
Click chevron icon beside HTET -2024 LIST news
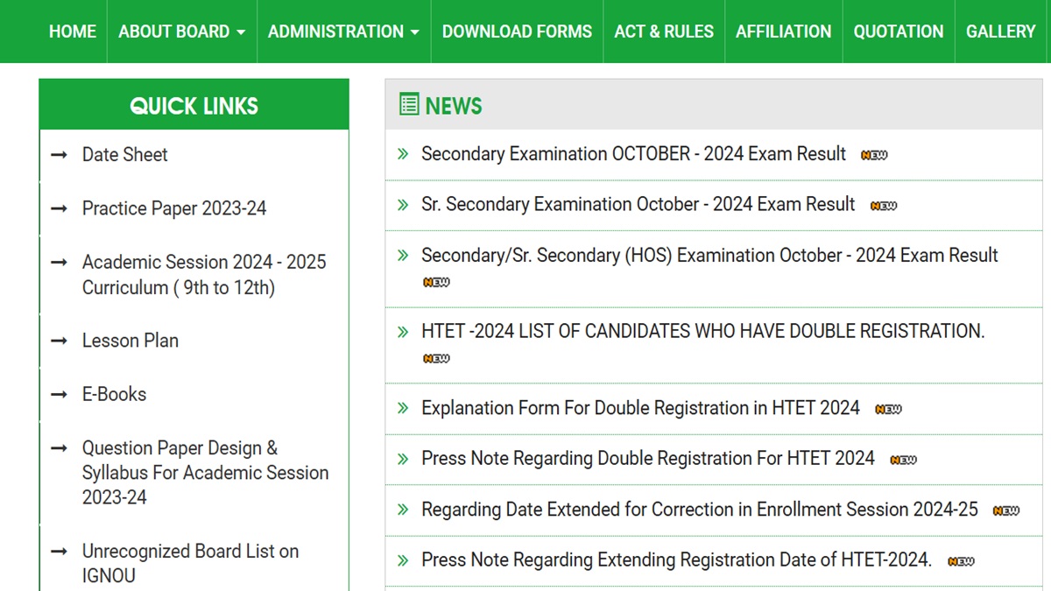pyautogui.click(x=403, y=332)
